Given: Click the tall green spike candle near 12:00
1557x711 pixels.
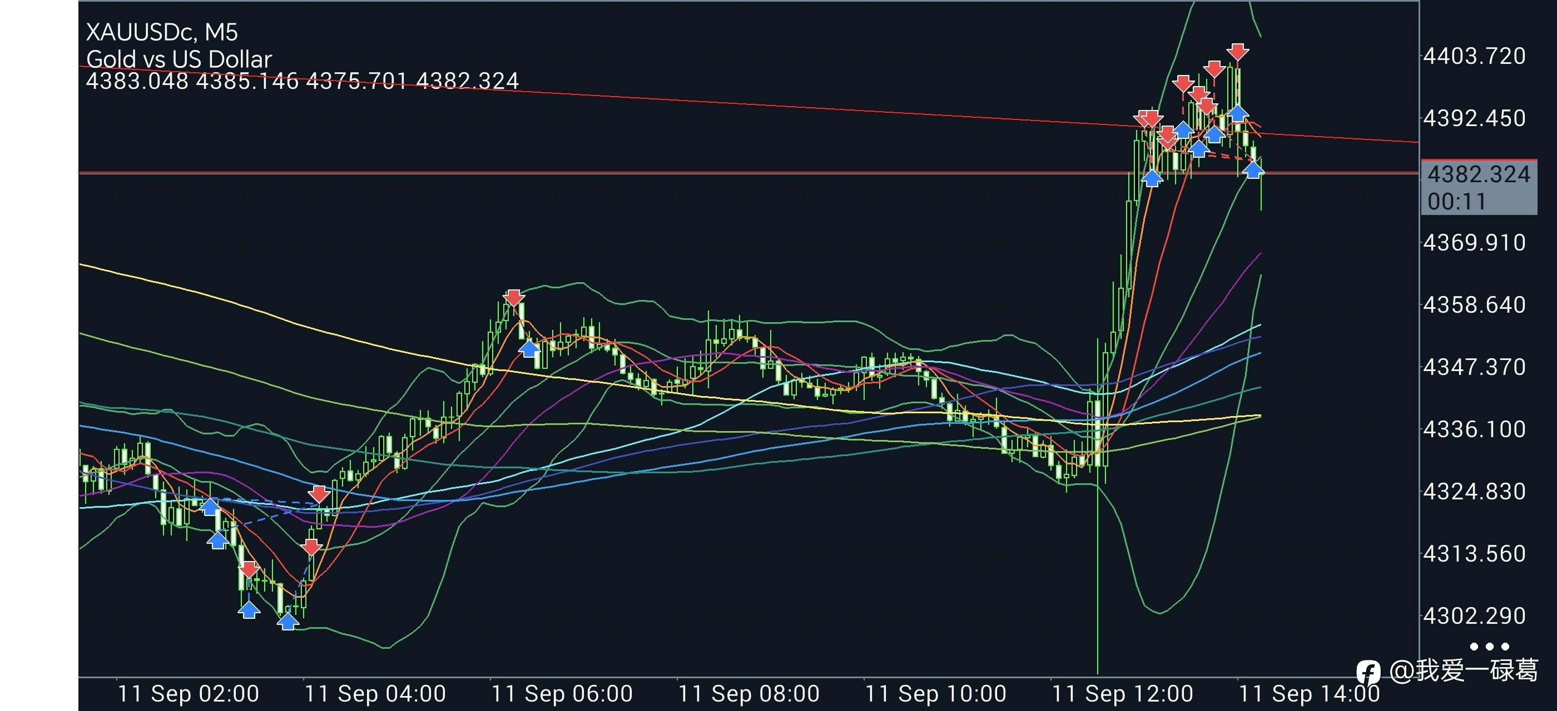Looking at the screenshot, I should click(x=1097, y=506).
